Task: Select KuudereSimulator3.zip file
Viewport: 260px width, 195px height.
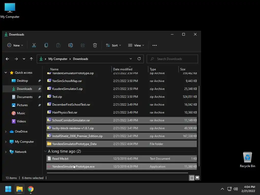Action: (122, 89)
